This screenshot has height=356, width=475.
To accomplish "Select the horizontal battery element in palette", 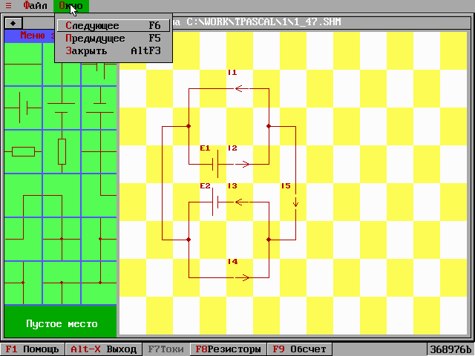I will (x=22, y=108).
